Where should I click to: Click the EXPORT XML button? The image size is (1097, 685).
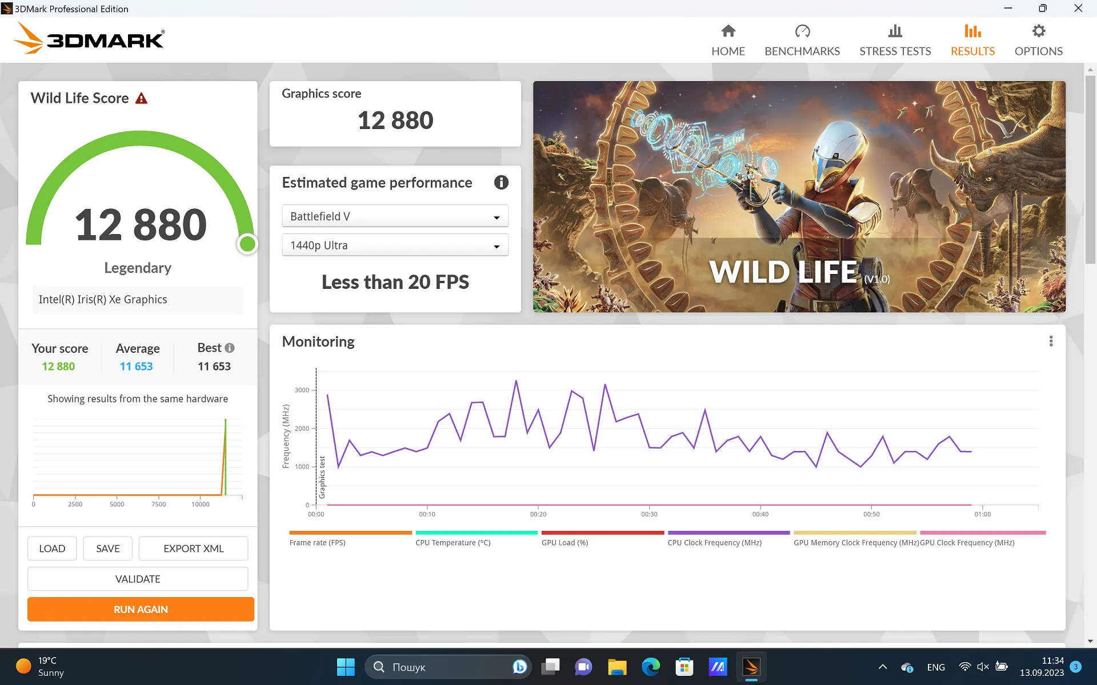pyautogui.click(x=193, y=549)
